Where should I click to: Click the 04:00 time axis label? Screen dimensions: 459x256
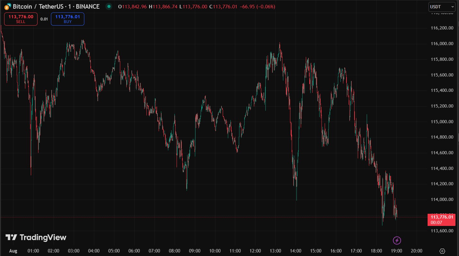(94, 251)
